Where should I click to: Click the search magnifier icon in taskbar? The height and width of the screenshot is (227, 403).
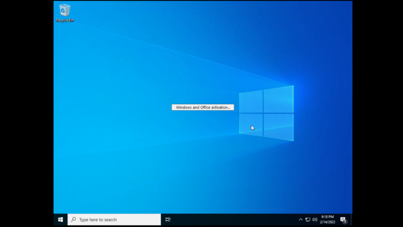73,219
